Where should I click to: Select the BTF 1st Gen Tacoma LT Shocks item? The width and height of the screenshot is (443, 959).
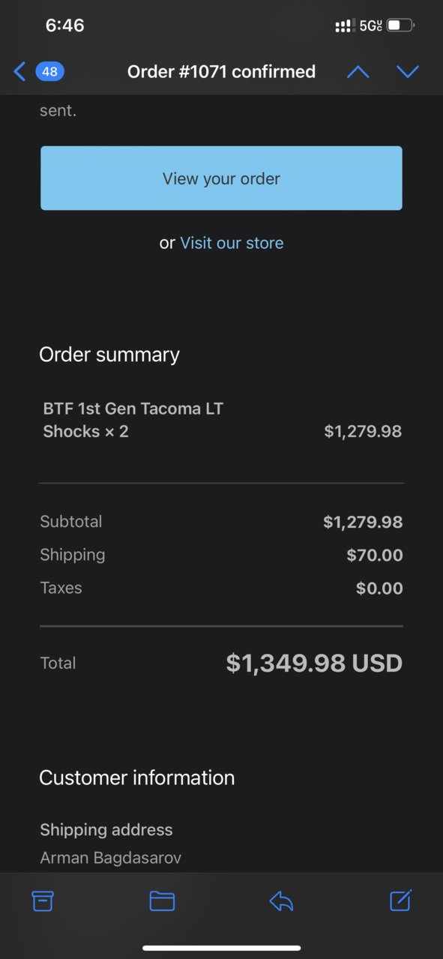tap(133, 420)
